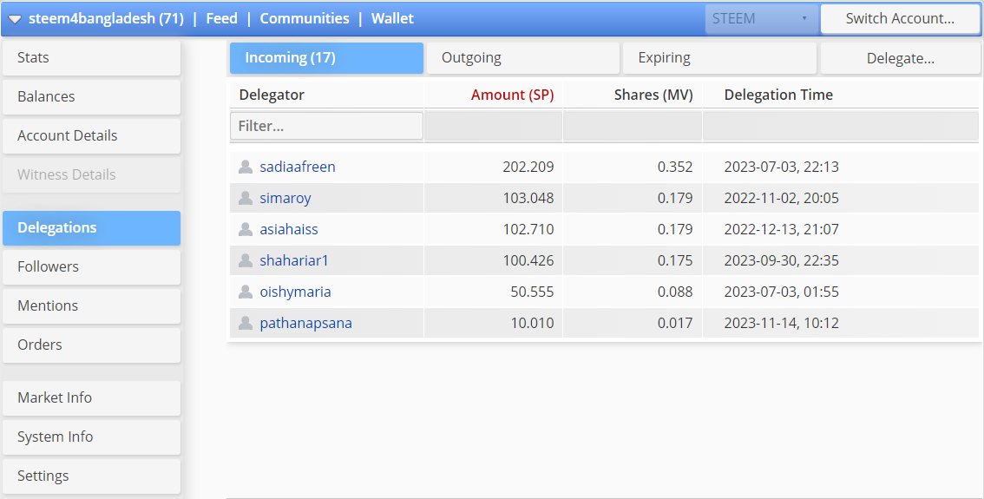Sort by the Shares (MV) column header
984x499 pixels.
click(653, 95)
